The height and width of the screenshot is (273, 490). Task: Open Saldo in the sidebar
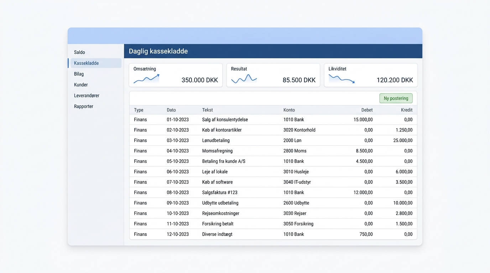pyautogui.click(x=79, y=52)
